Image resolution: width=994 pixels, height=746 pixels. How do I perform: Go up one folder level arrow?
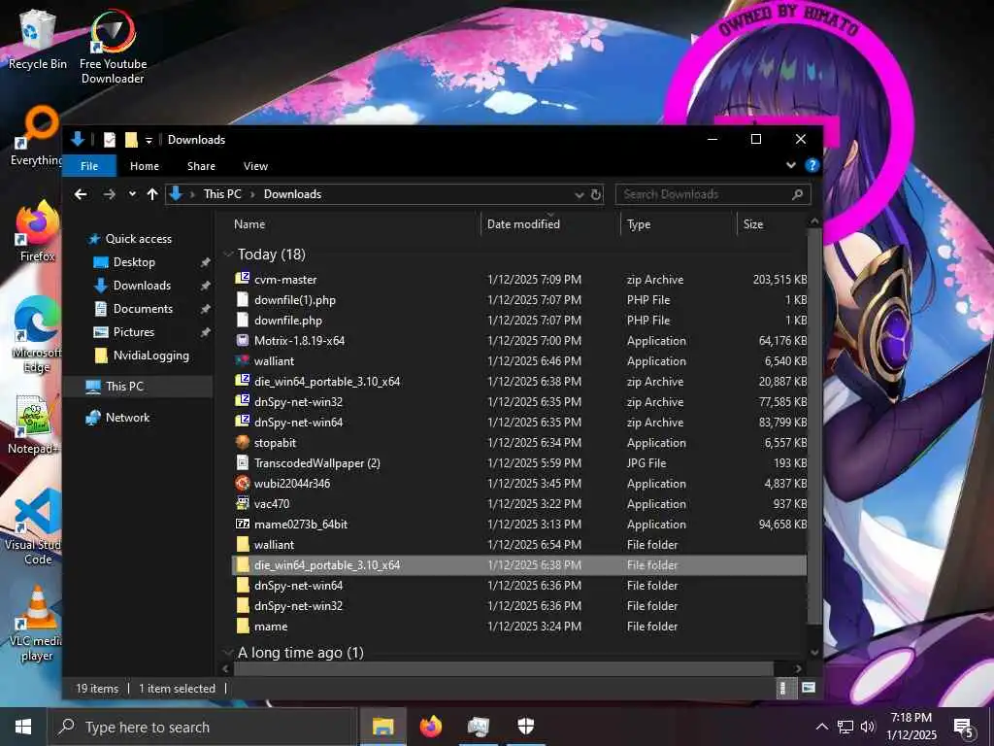(x=152, y=194)
